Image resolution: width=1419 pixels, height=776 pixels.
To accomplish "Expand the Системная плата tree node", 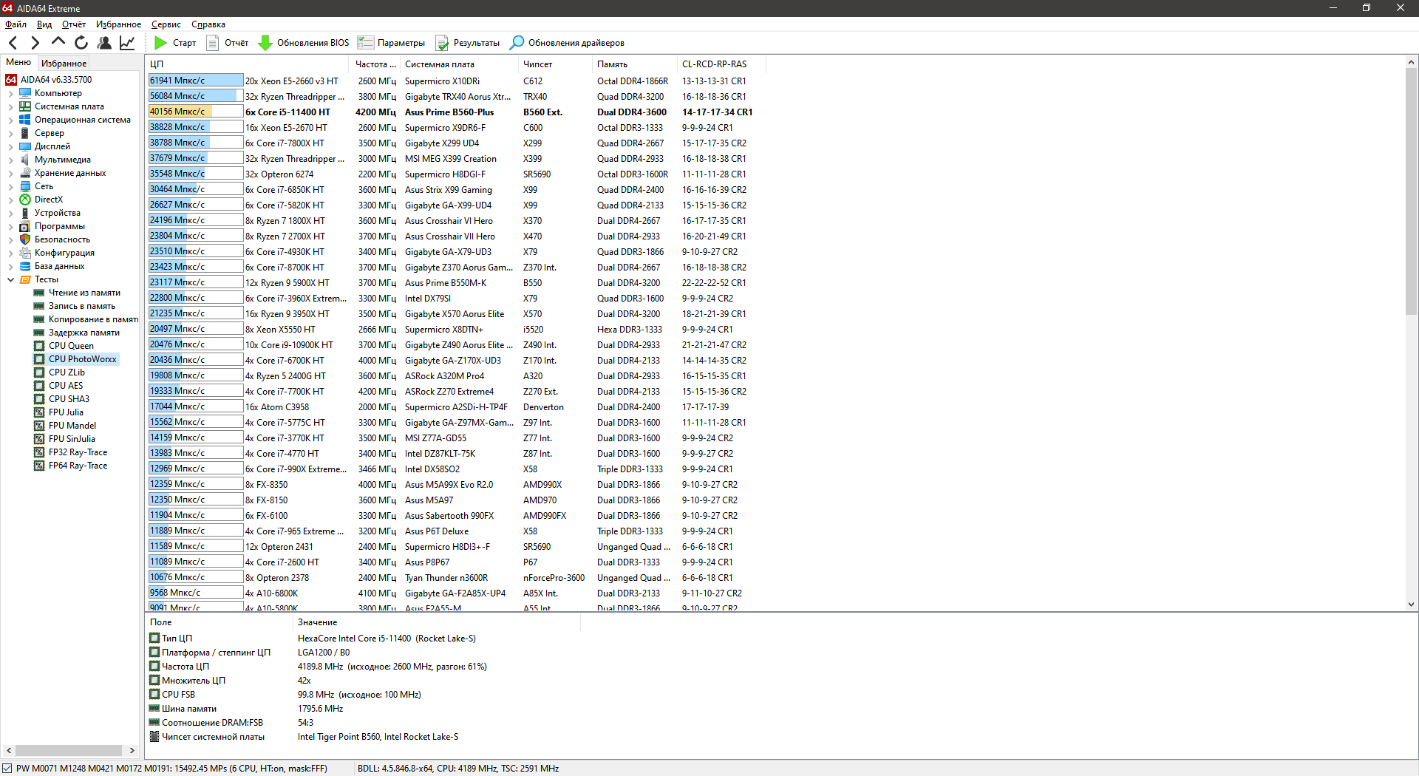I will point(10,106).
